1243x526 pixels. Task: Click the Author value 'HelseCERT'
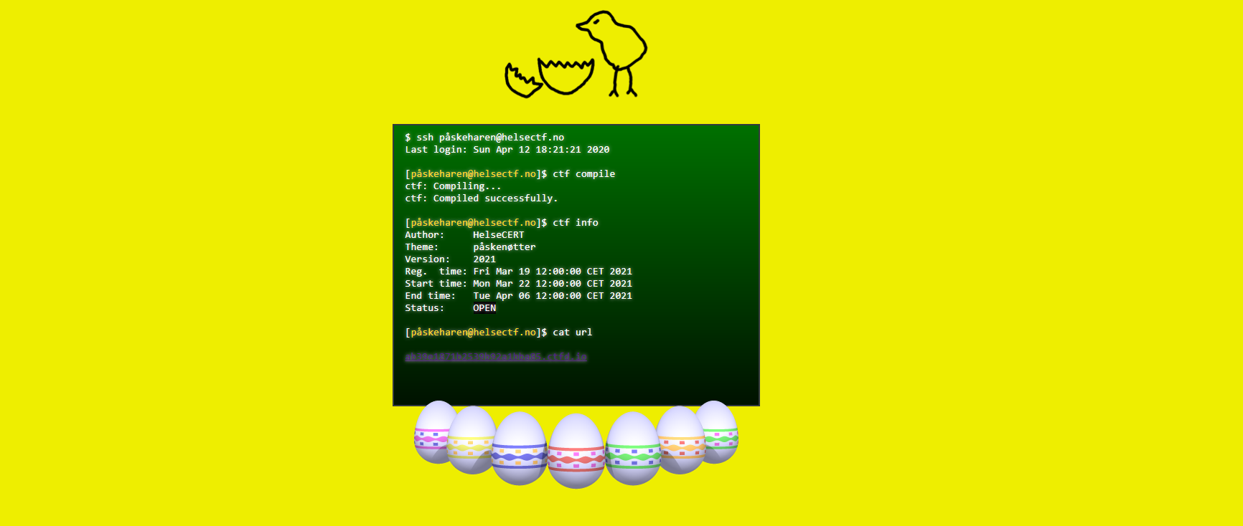[x=499, y=234]
